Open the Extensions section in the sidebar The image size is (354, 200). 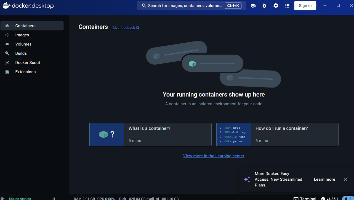[32, 72]
